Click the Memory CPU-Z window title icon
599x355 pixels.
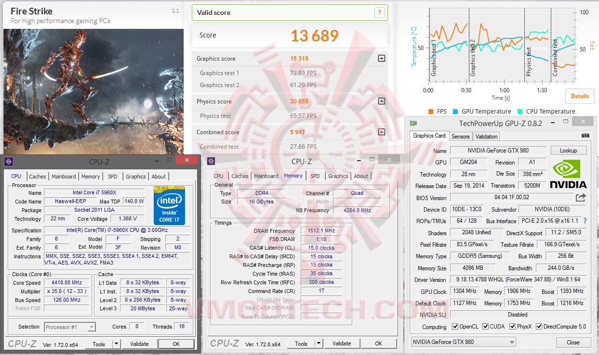coord(211,161)
